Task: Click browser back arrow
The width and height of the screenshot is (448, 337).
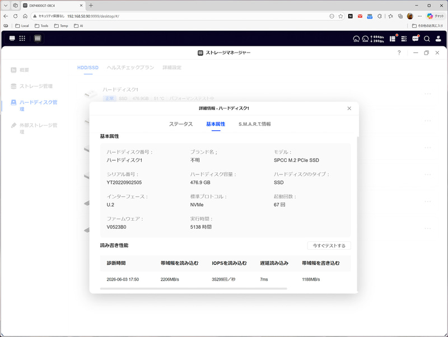Action: pyautogui.click(x=6, y=16)
